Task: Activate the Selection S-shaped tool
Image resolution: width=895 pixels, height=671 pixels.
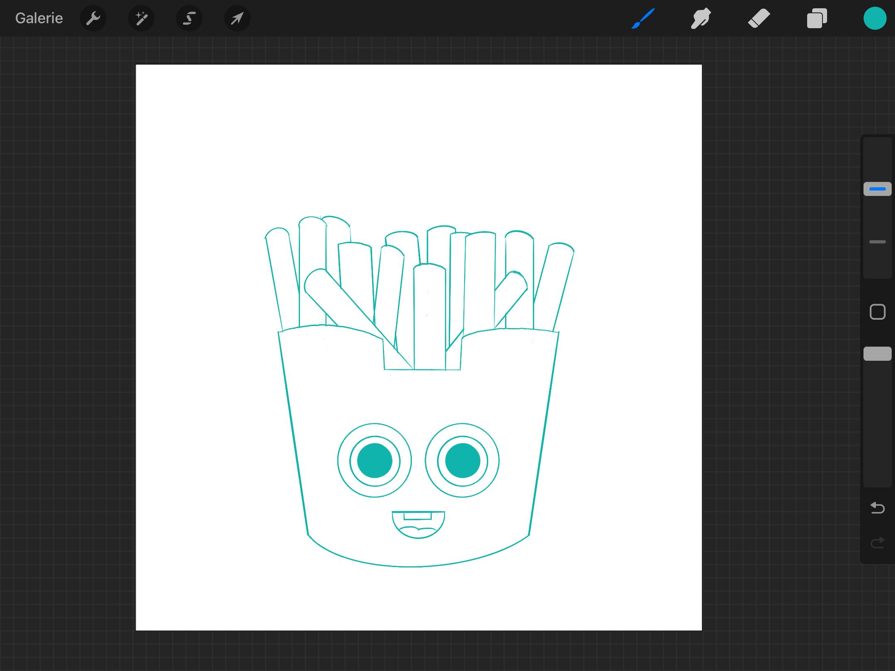Action: (x=189, y=18)
